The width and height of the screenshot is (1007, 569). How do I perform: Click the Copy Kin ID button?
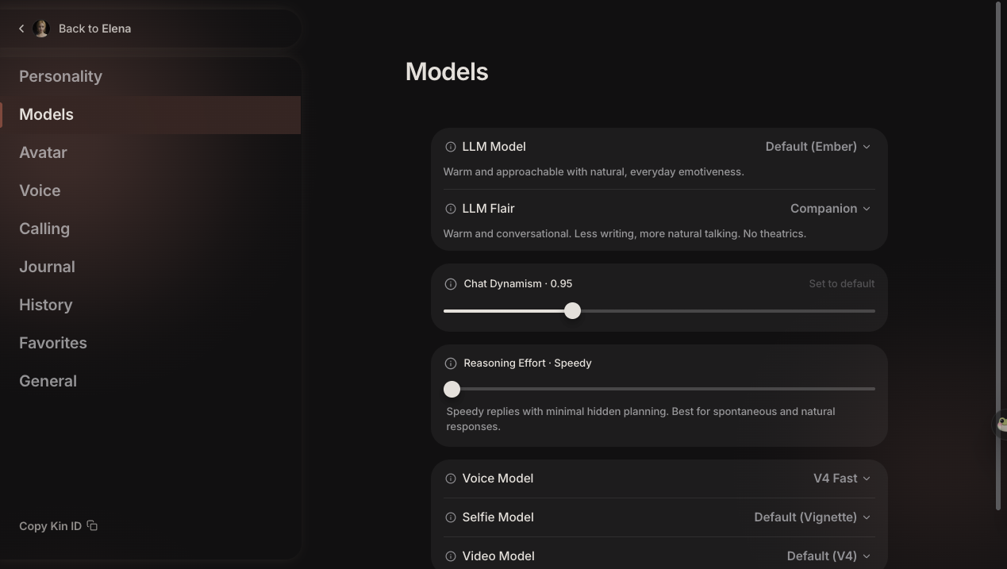pyautogui.click(x=58, y=526)
